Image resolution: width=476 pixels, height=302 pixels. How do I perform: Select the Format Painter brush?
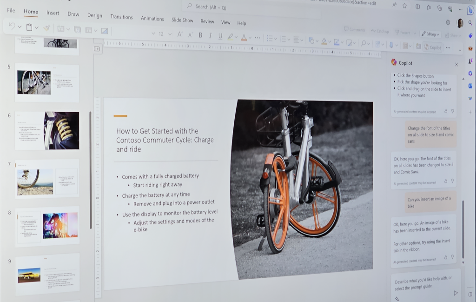pyautogui.click(x=46, y=28)
